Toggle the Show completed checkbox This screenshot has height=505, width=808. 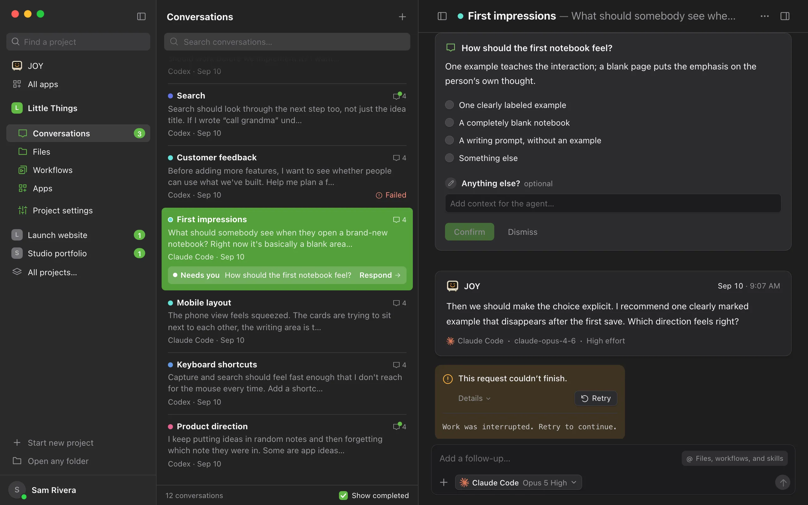tap(343, 495)
